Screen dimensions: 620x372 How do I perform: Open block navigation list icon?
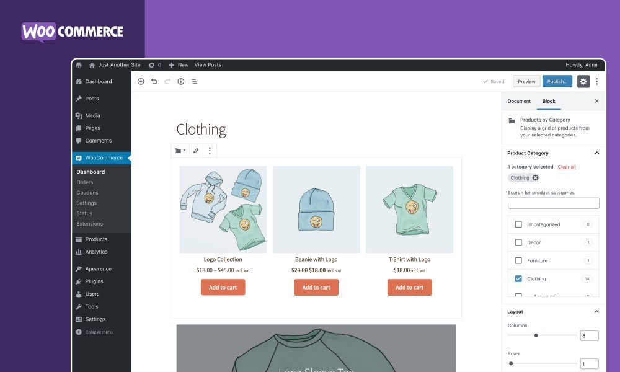(x=194, y=81)
